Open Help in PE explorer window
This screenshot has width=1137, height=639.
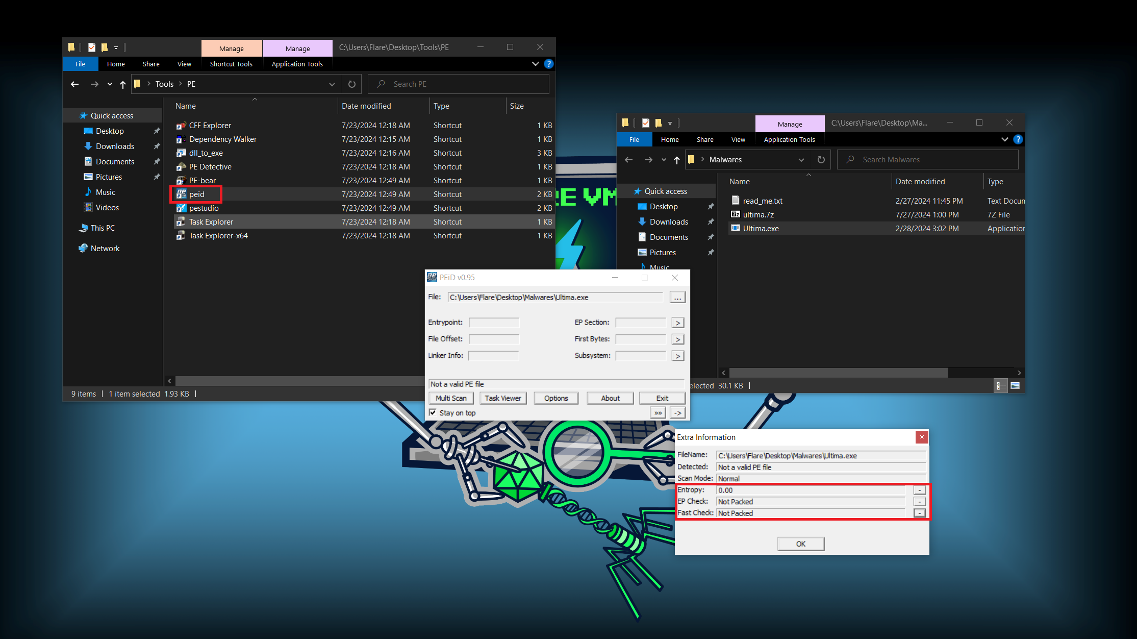click(x=549, y=64)
